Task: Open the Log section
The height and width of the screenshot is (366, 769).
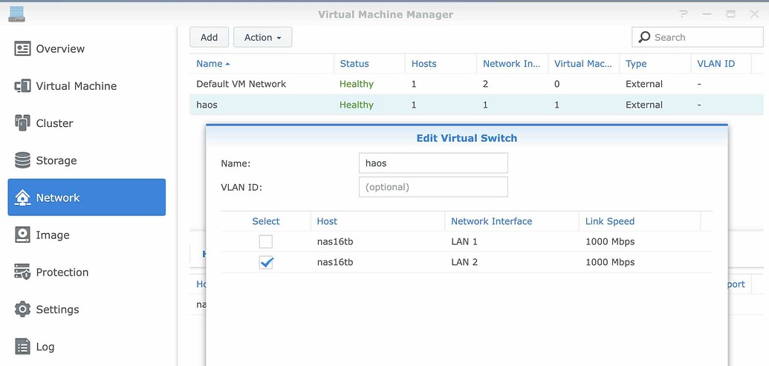Action: coord(45,347)
